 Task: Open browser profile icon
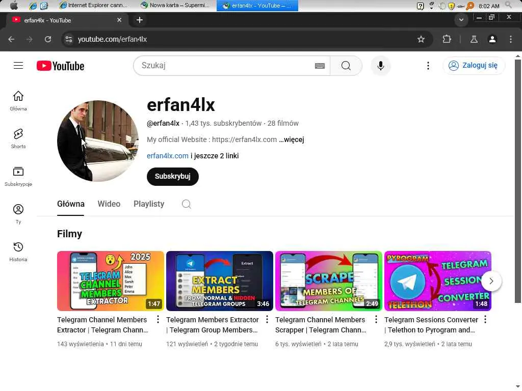point(492,39)
